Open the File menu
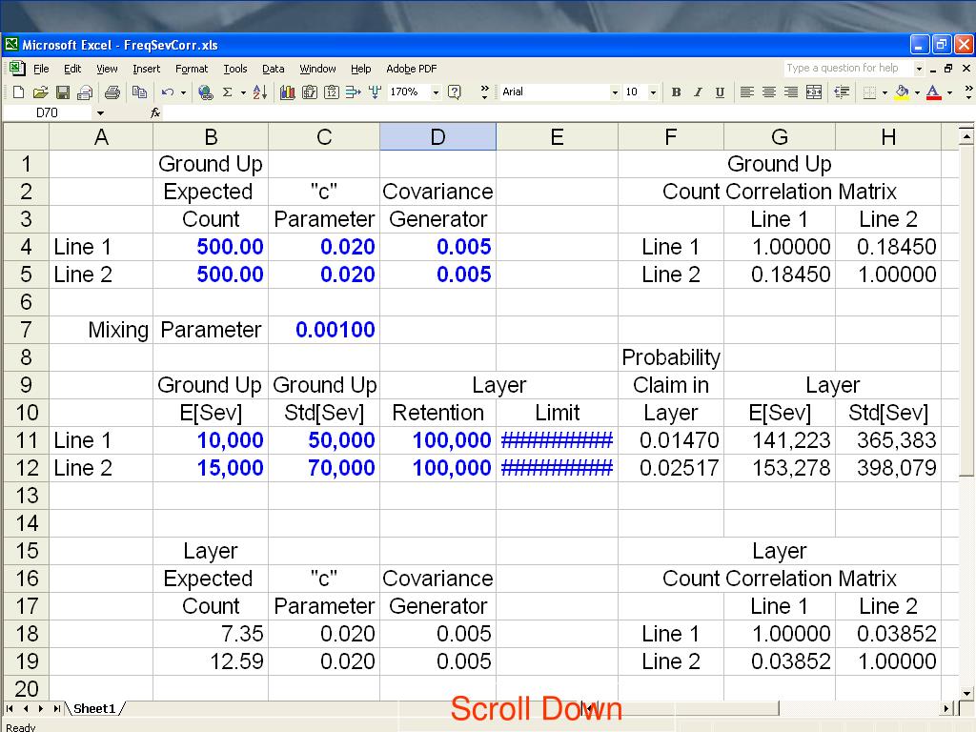The image size is (976, 732). click(41, 69)
